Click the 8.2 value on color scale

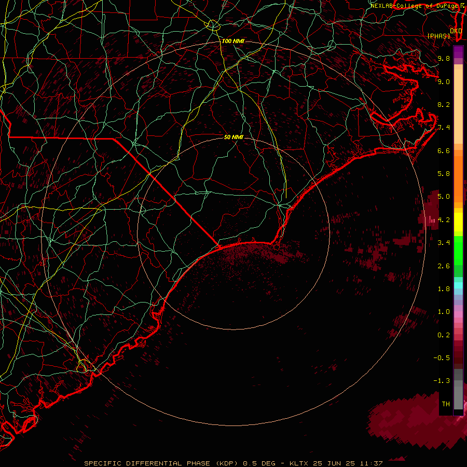click(x=444, y=104)
